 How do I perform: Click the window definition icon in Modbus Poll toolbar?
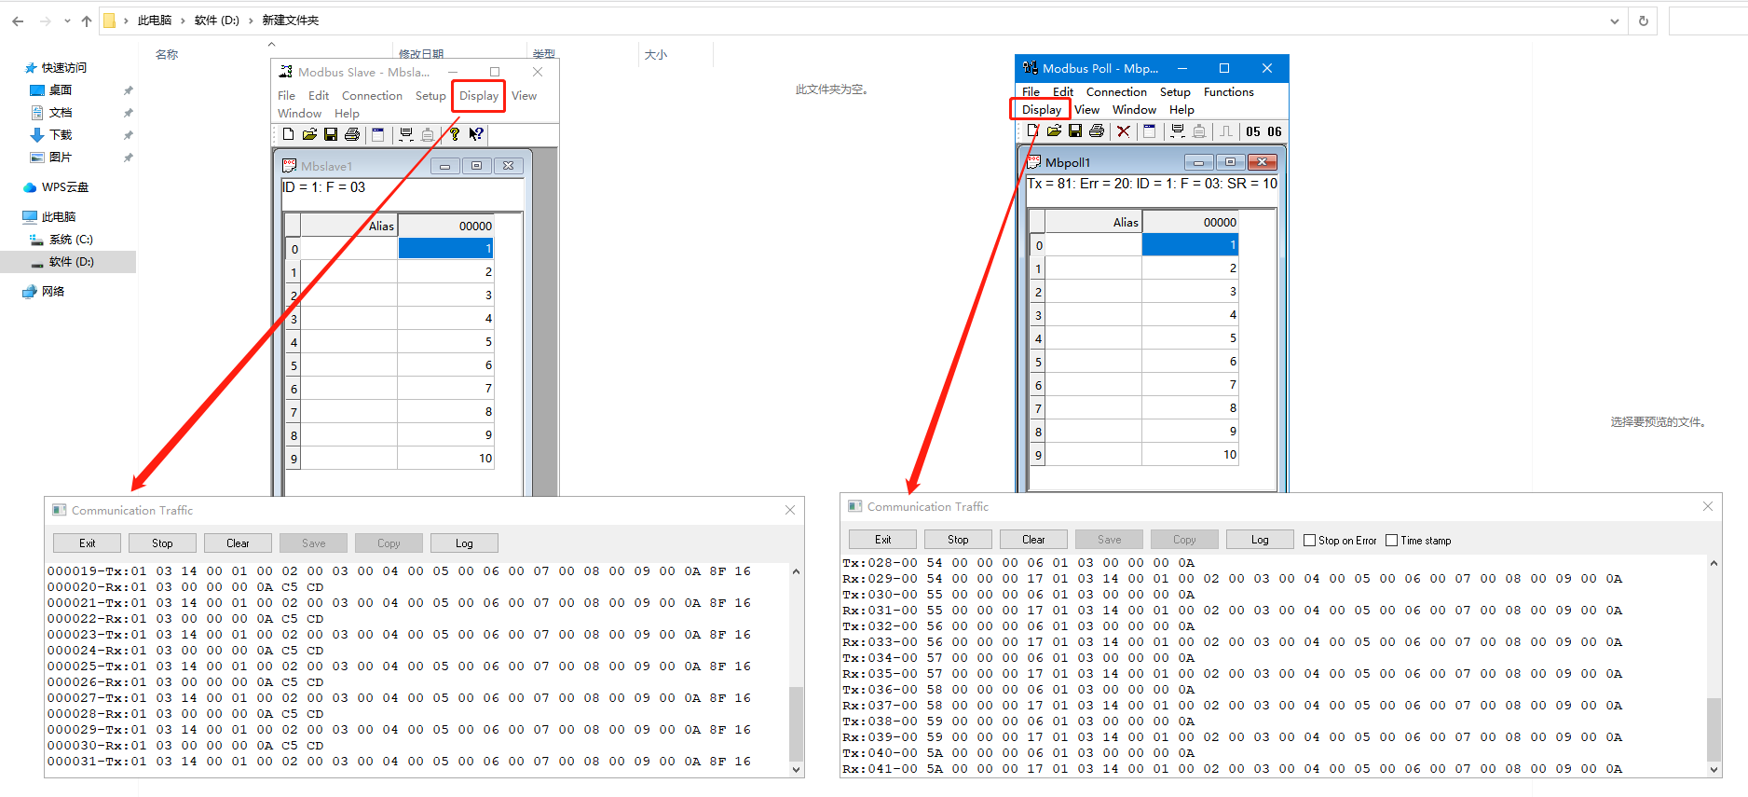[x=1150, y=131]
